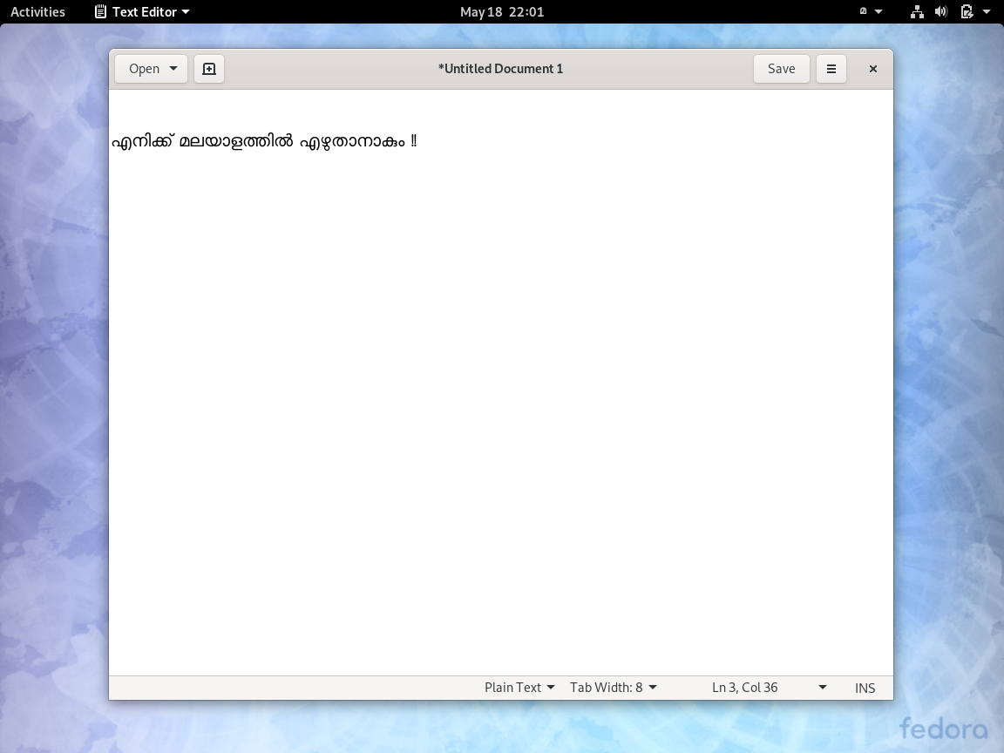Screen dimensions: 1004x753
Task: Click the Activities overview button
Action: tap(37, 11)
